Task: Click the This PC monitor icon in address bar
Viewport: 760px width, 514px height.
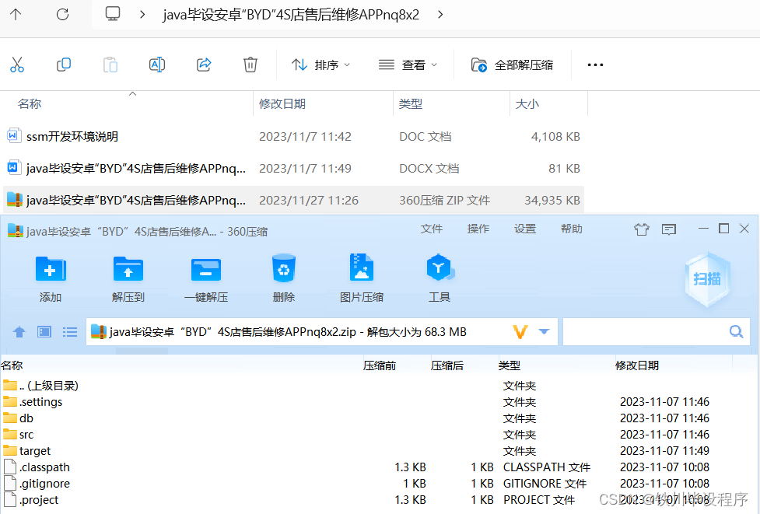Action: pos(113,14)
